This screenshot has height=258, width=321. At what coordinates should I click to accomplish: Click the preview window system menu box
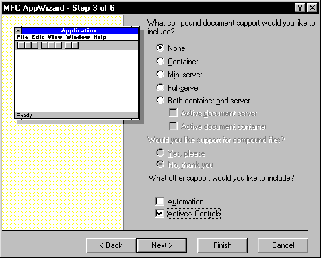click(x=17, y=30)
